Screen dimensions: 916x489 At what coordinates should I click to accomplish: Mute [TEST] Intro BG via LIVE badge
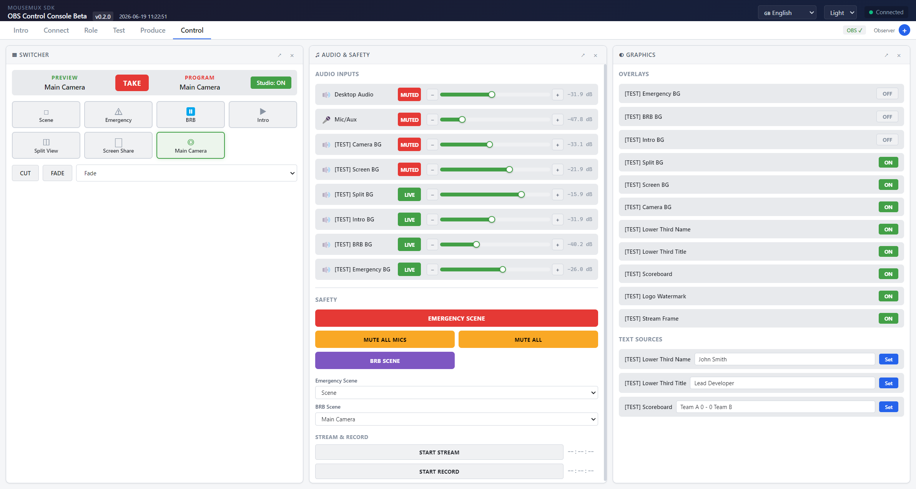pos(409,220)
